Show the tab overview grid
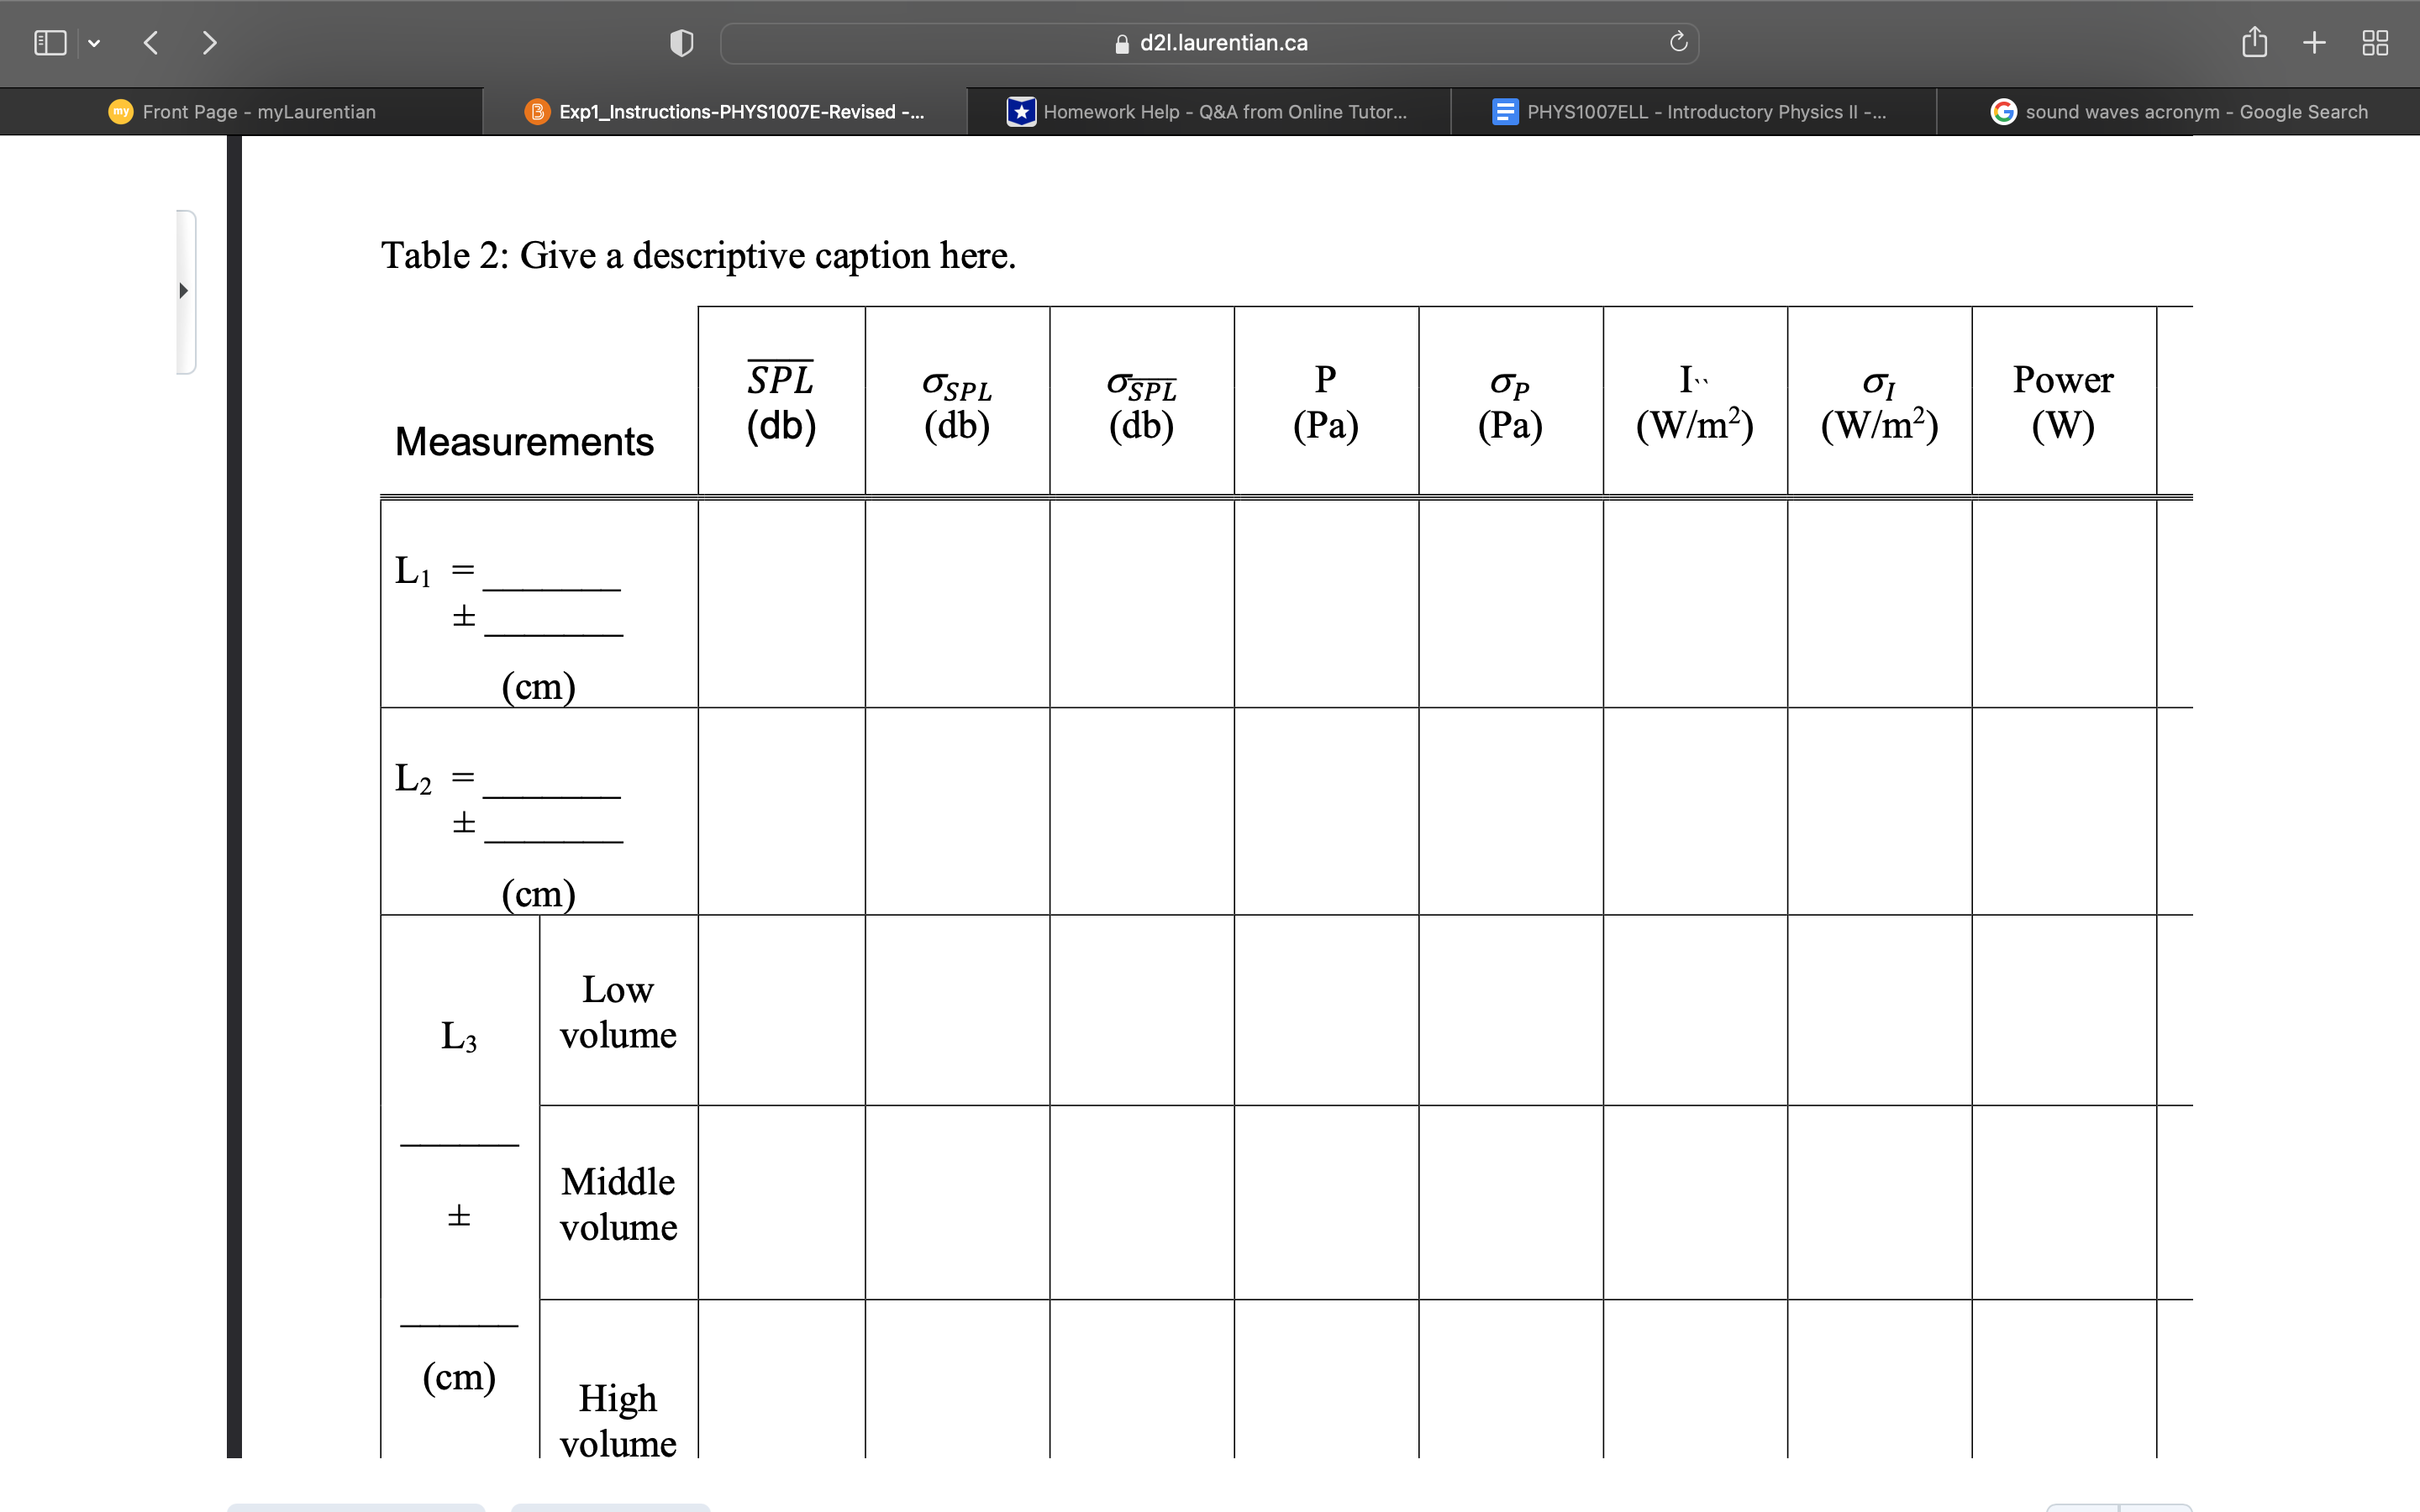Viewport: 2420px width, 1512px height. tap(2375, 43)
